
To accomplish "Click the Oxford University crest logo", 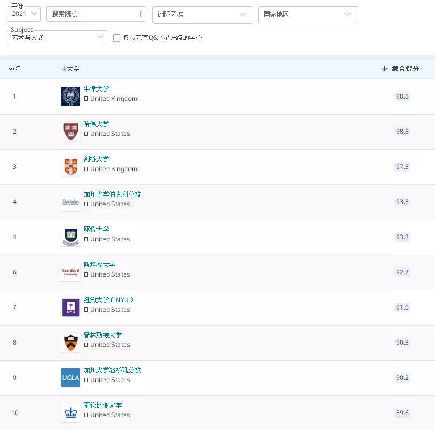I will coord(70,96).
